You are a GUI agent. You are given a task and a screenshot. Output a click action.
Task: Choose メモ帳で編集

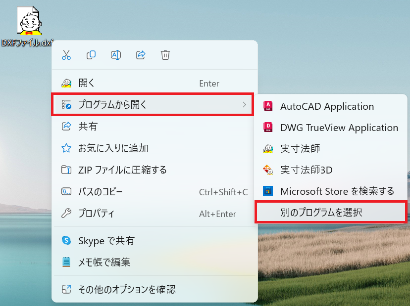(154, 262)
